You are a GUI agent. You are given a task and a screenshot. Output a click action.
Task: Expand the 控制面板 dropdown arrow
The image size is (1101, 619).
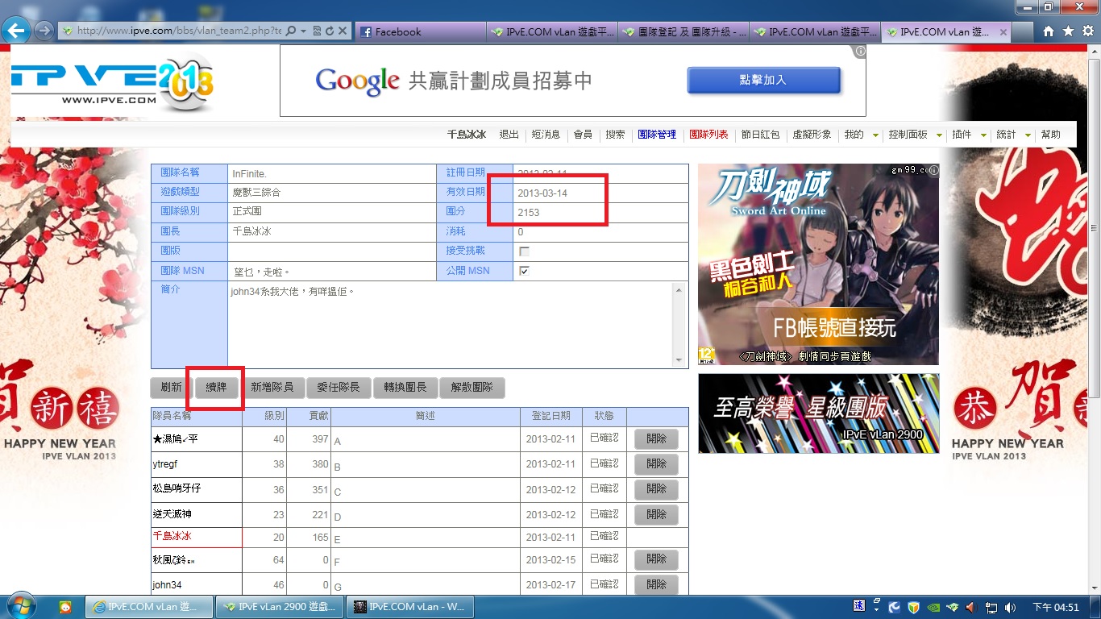939,135
